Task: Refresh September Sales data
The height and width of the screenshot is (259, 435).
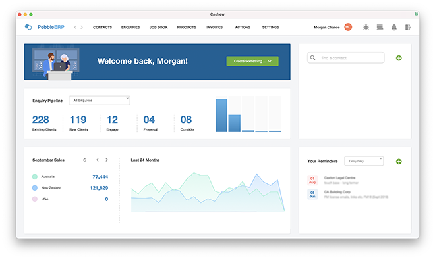Action: tap(84, 160)
